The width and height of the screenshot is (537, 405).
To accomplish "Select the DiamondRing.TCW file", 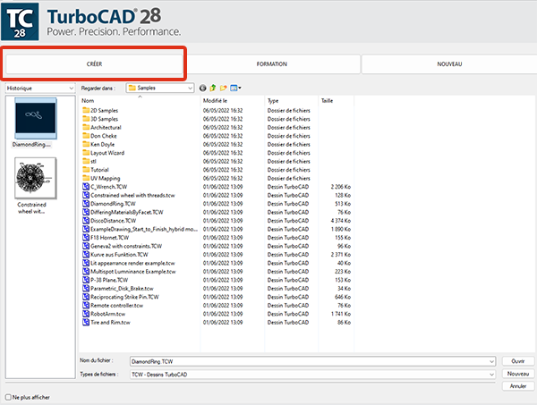I will click(109, 204).
